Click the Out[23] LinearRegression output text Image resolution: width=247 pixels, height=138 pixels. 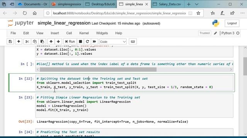coord(112,122)
